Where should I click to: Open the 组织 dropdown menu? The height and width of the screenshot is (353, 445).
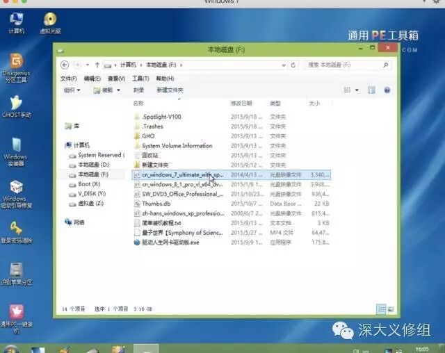(72, 90)
